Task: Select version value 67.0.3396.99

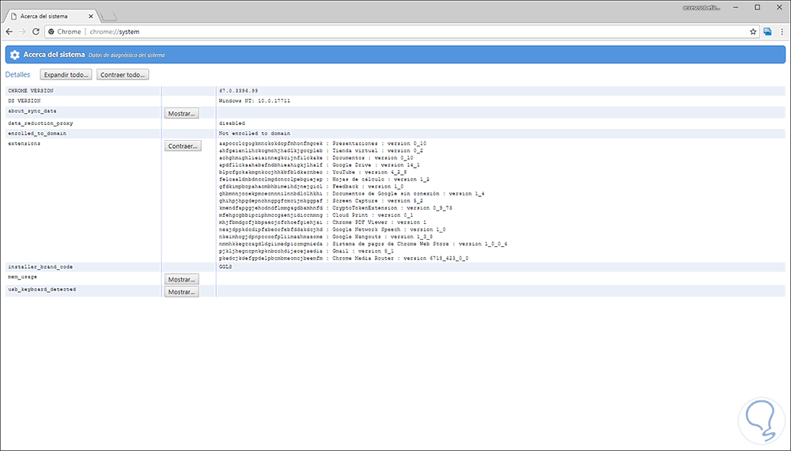Action: (x=238, y=91)
